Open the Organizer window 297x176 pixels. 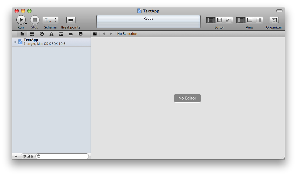click(274, 20)
